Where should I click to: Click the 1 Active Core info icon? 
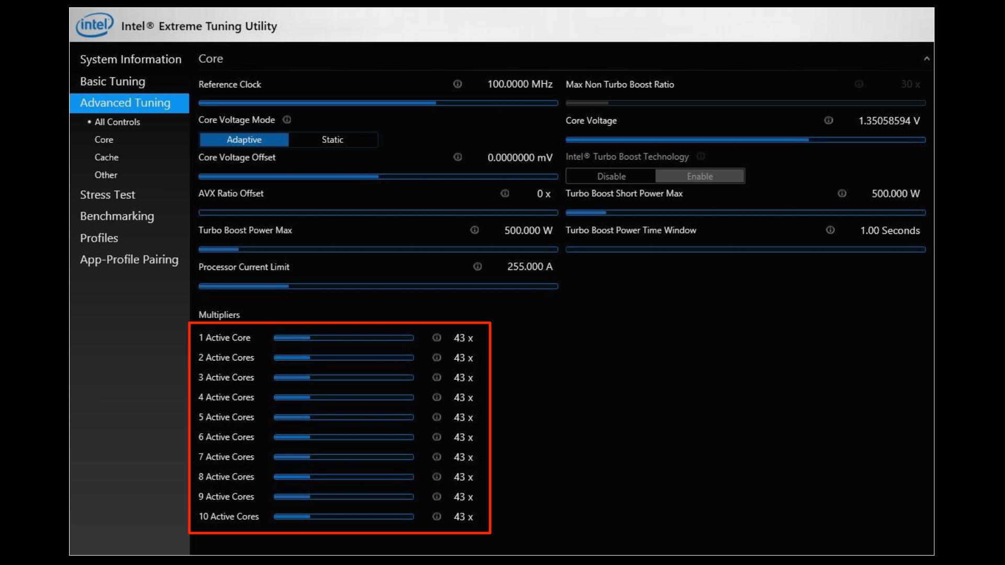point(437,337)
